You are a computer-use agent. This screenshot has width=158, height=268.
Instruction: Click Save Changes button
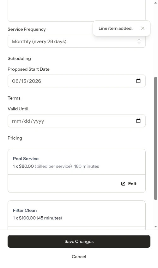click(x=79, y=241)
